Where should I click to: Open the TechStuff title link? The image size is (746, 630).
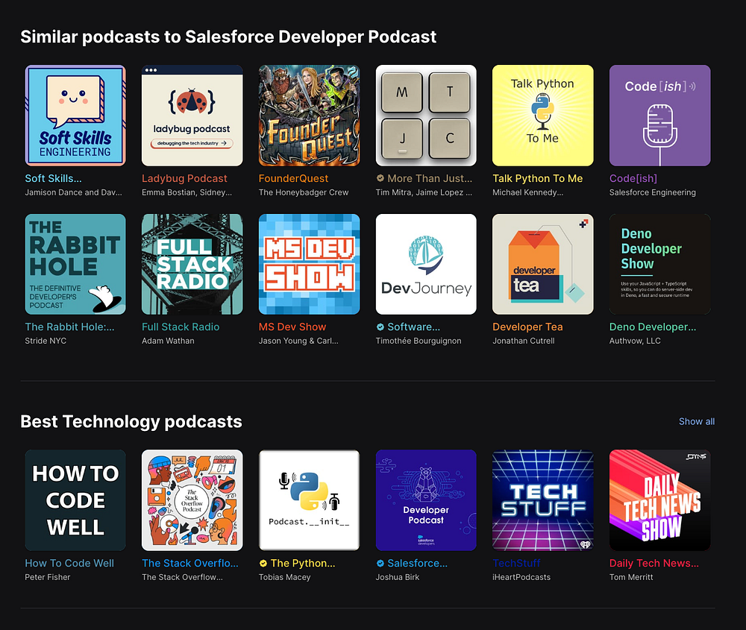pos(517,563)
